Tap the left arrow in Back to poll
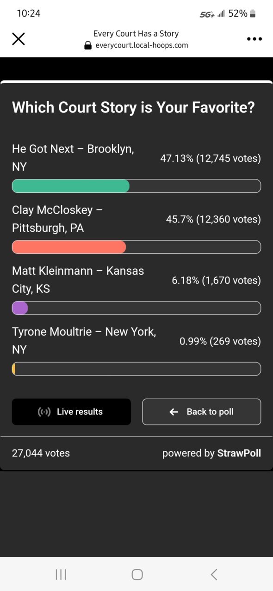273x591 pixels. [174, 412]
